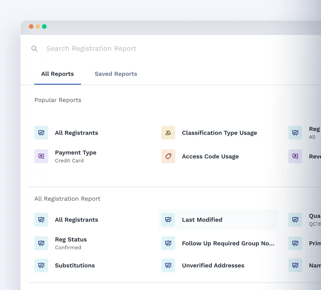The image size is (321, 290).
Task: Select the All Reports tab
Action: pyautogui.click(x=57, y=74)
